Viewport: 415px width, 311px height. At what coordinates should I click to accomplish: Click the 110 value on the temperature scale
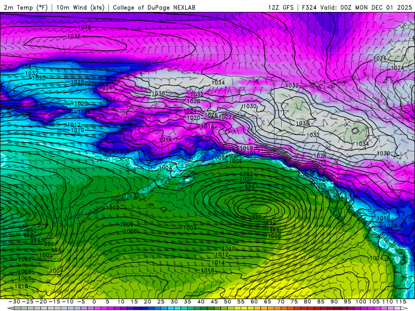(388, 302)
